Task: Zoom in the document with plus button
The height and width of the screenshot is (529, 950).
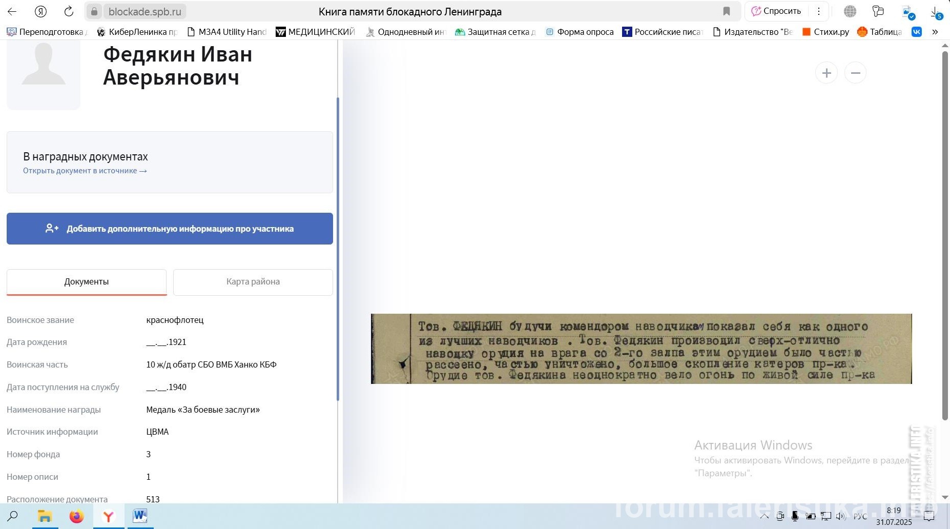Action: pos(827,73)
